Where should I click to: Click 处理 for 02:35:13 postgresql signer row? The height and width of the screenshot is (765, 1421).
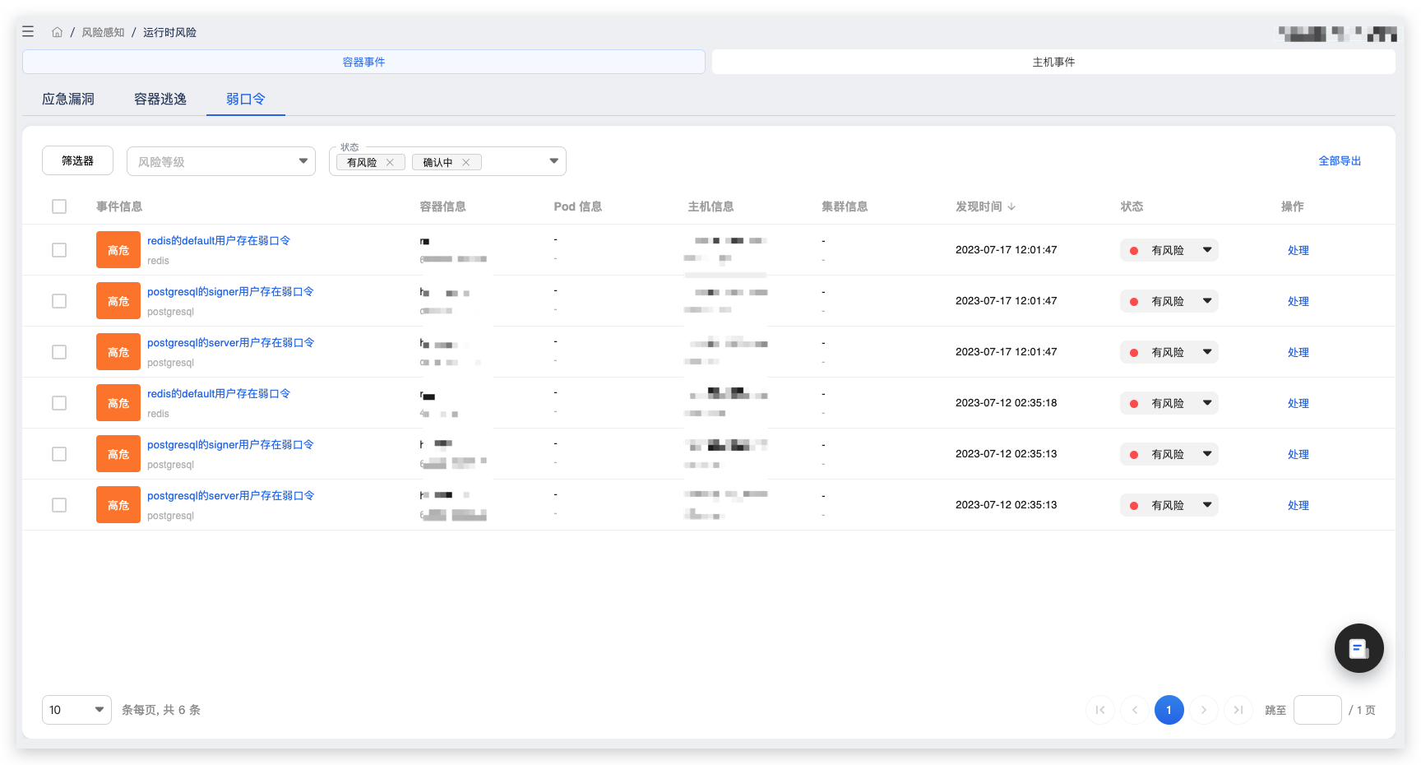(1298, 454)
